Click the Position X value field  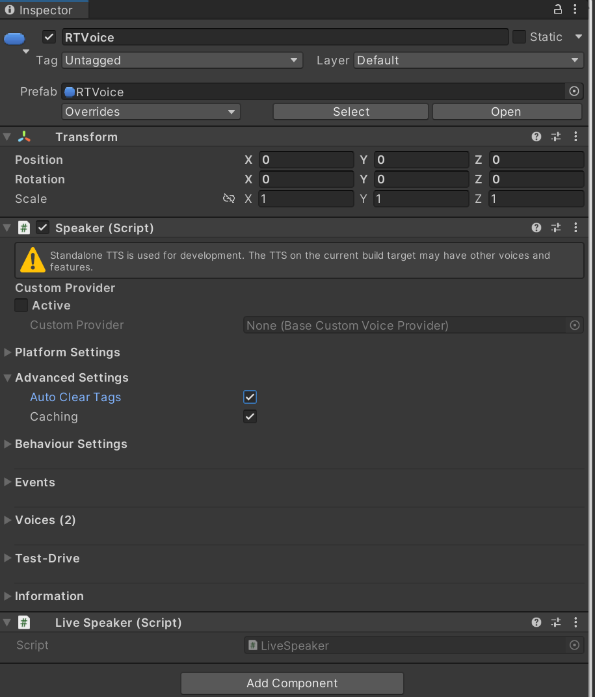[306, 159]
